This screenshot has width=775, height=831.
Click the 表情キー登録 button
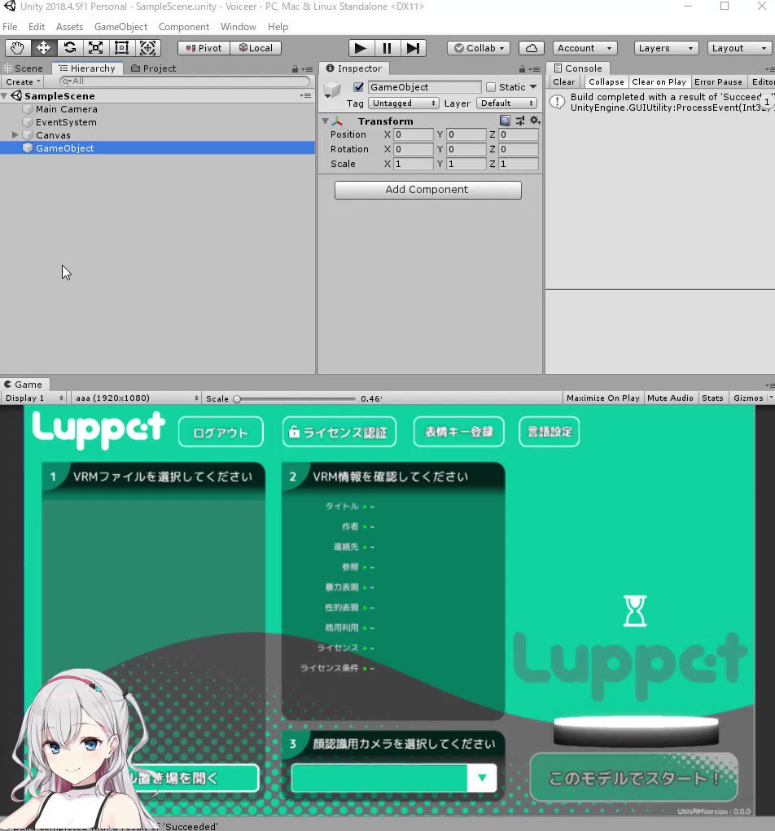click(459, 433)
